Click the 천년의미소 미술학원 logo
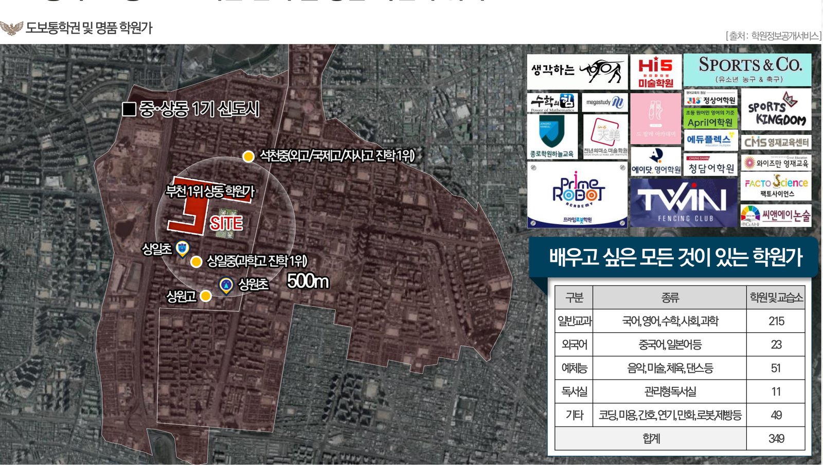Image resolution: width=823 pixels, height=465 pixels. [x=605, y=137]
